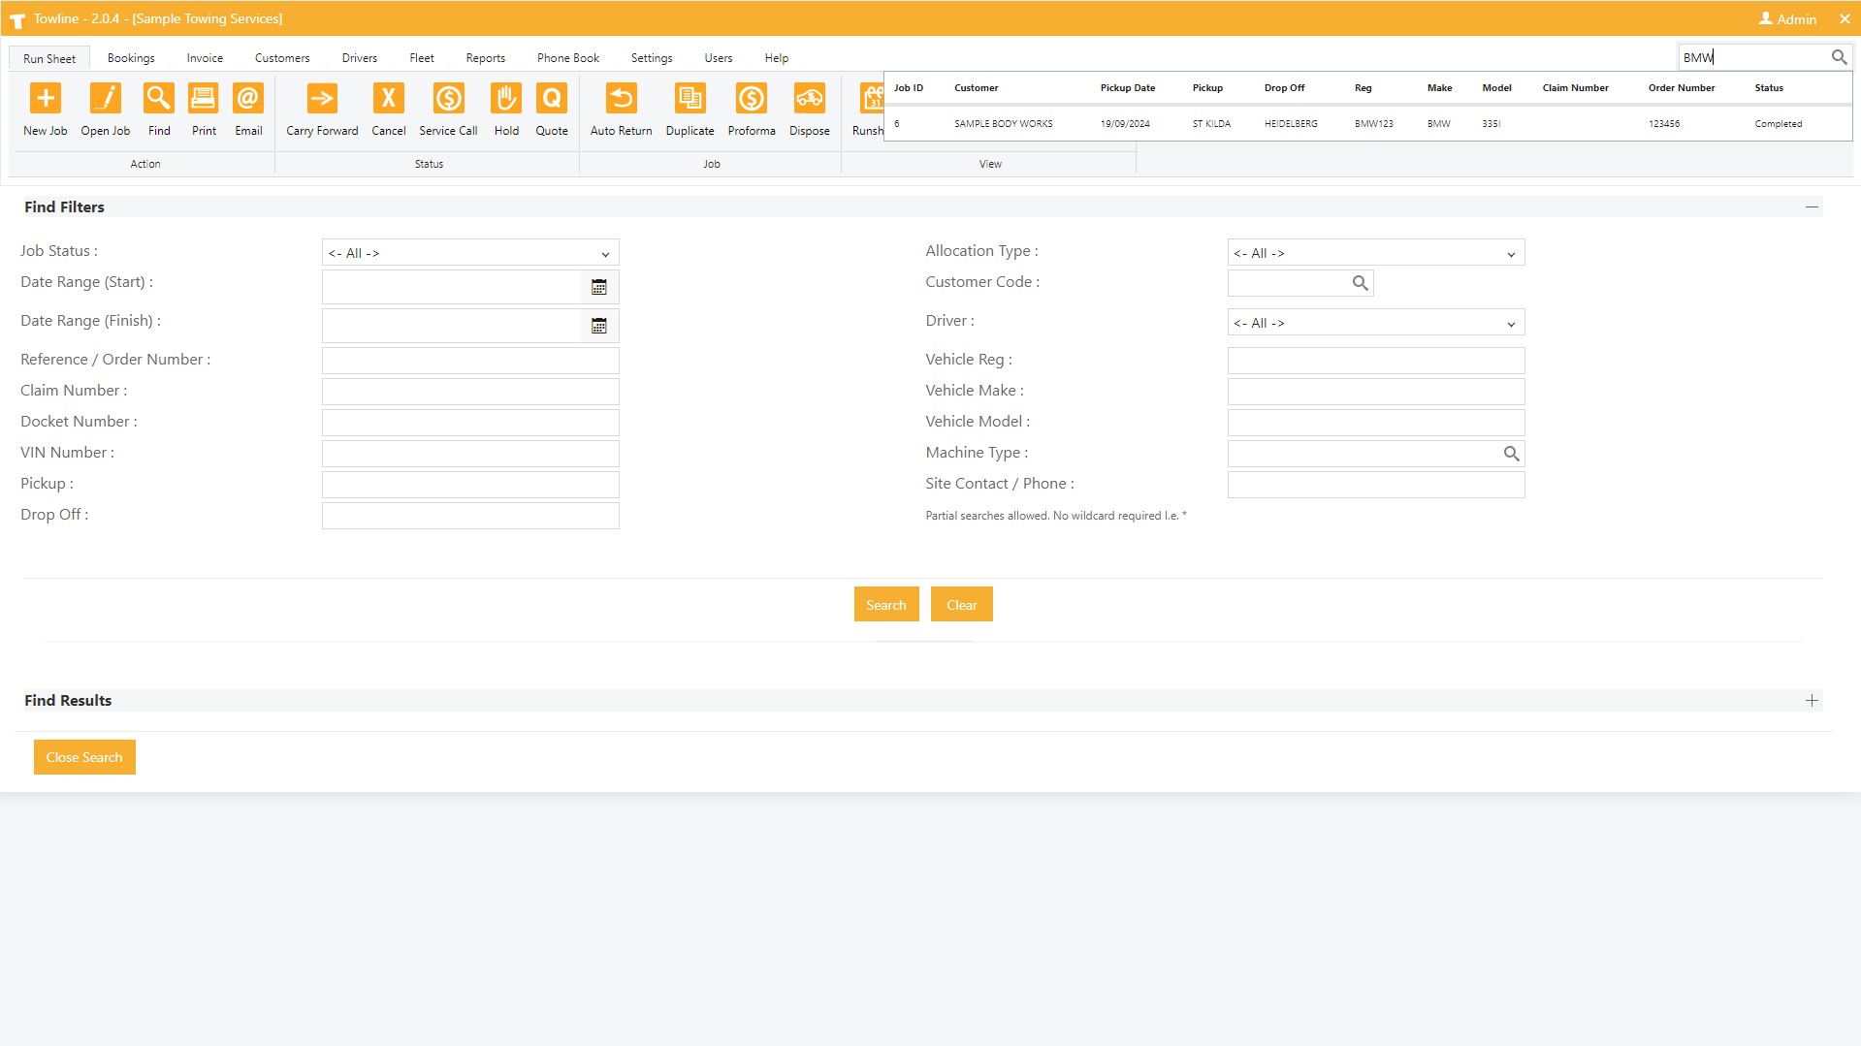1861x1046 pixels.
Task: Expand the Job Status dropdown
Action: (x=470, y=253)
